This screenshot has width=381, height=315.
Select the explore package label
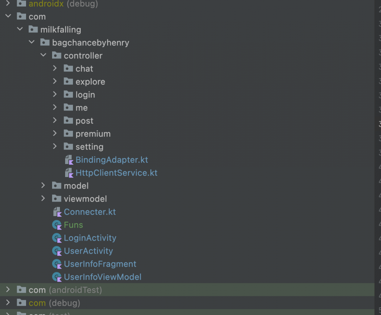tap(90, 81)
